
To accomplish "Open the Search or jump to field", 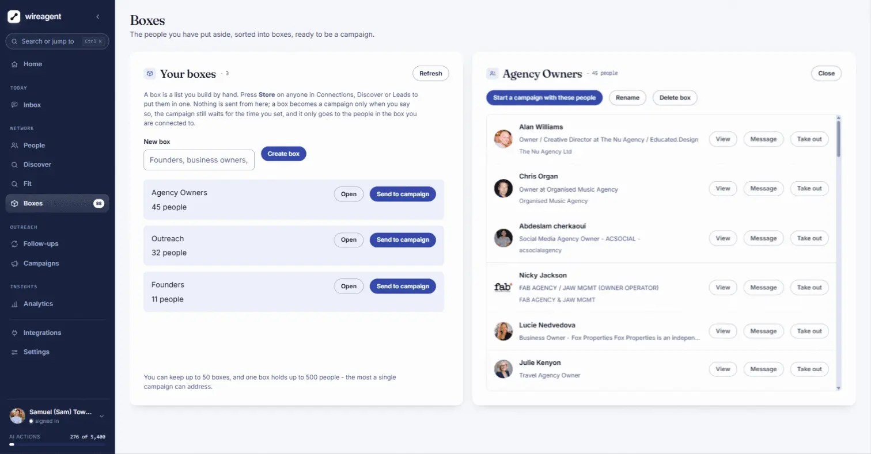I will pos(57,41).
